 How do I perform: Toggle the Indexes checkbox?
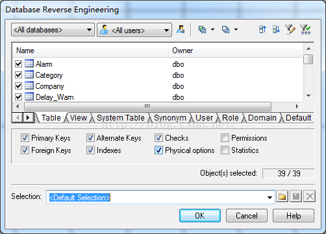[x=90, y=150]
